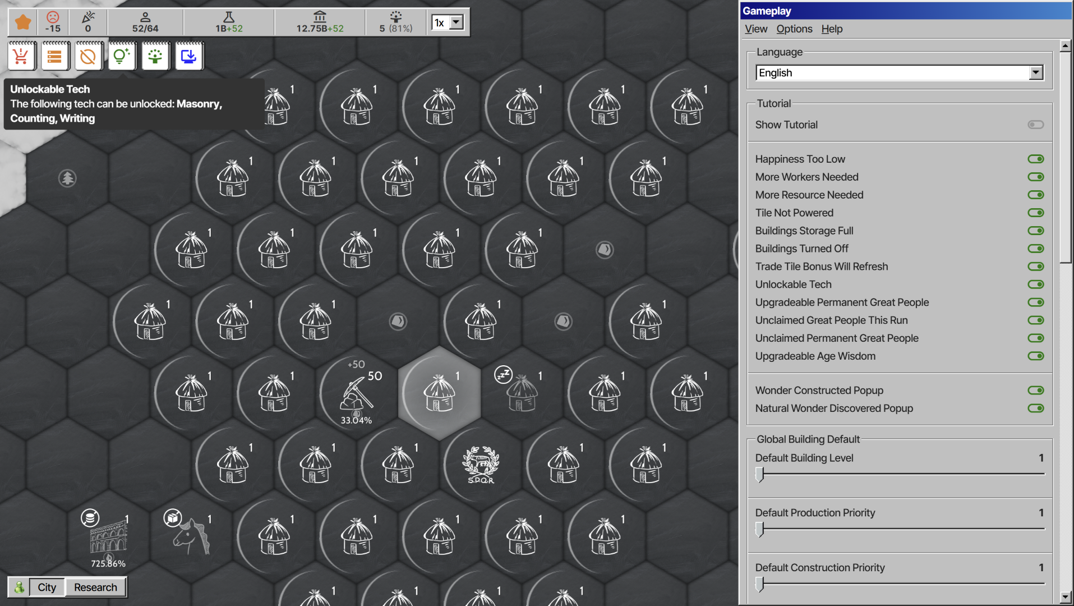Screen dimensions: 1074x606
Task: Switch to the Research tab
Action: pos(95,587)
